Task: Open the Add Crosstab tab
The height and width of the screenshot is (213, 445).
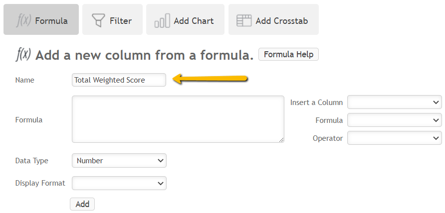Action: [273, 19]
